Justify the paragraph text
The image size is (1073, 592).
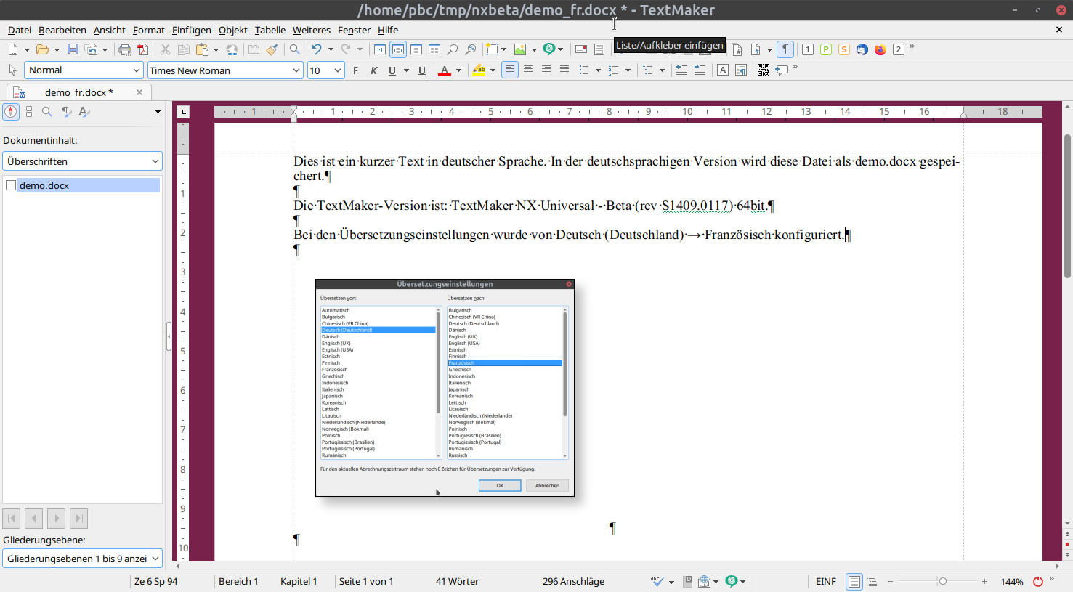[x=564, y=70]
